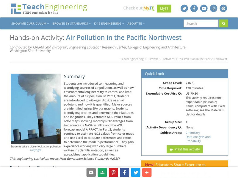Click the green MyTE button

point(164,8)
